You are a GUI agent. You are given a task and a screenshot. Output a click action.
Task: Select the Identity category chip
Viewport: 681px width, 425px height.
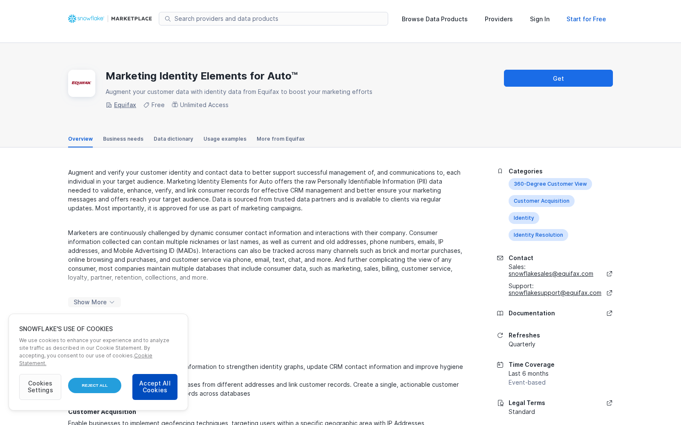(x=524, y=218)
